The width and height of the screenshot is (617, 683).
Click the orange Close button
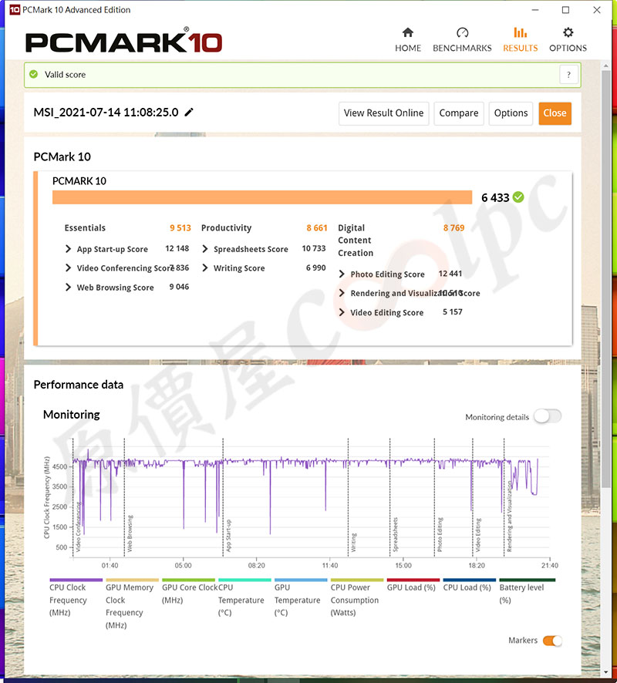click(555, 113)
